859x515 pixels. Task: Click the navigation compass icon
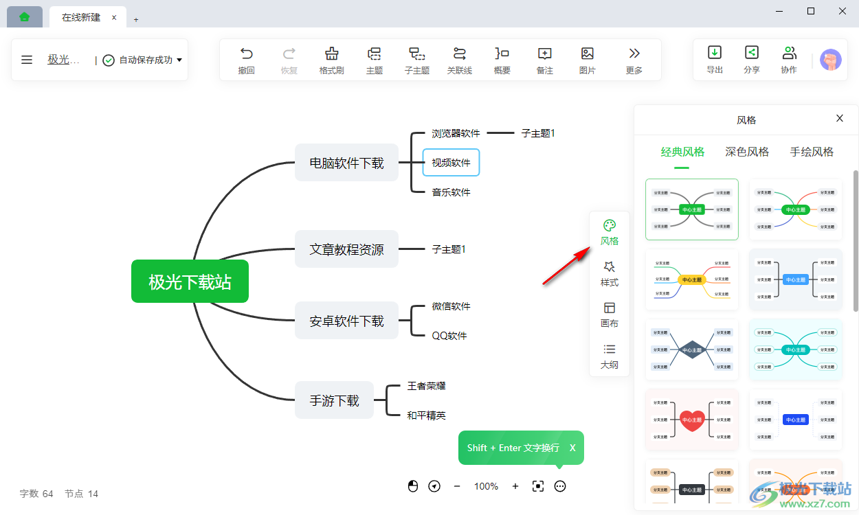(434, 486)
